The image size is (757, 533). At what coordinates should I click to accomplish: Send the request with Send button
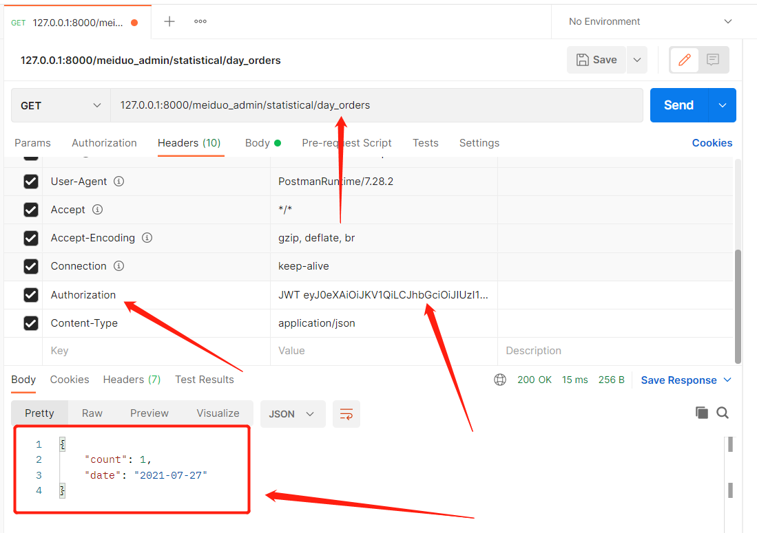(x=678, y=105)
